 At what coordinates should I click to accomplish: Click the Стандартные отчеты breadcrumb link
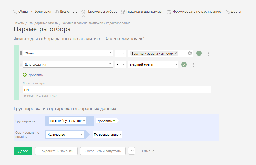pos(43,23)
